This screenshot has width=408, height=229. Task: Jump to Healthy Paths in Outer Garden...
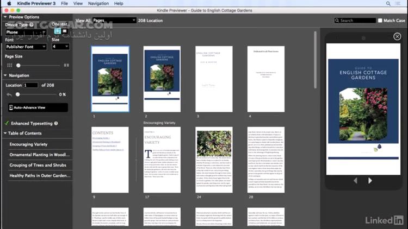(40, 175)
